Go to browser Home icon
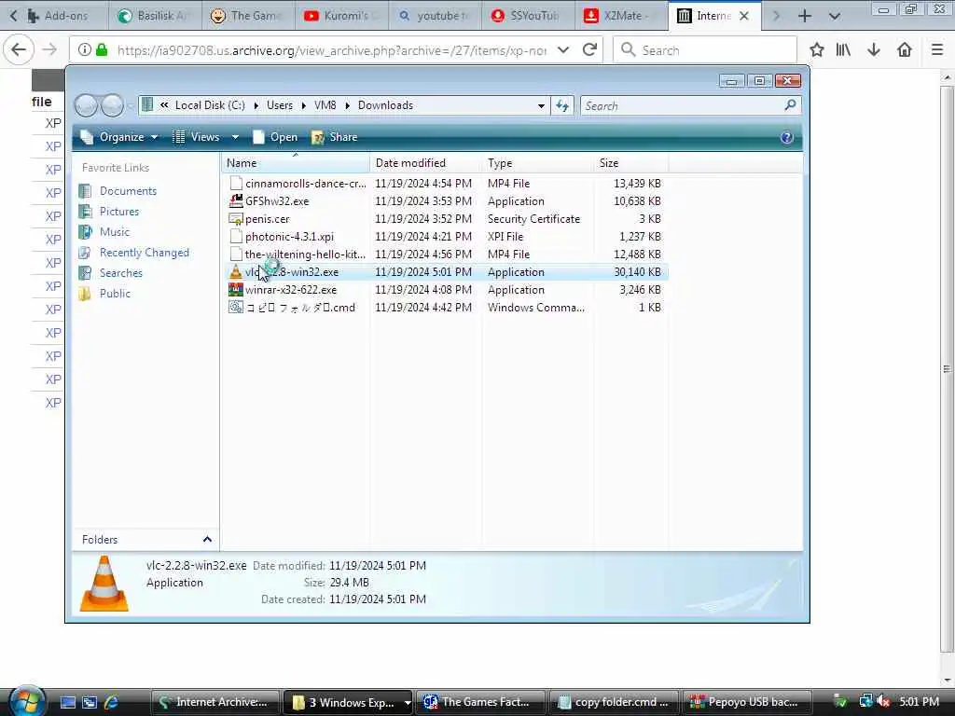 tap(905, 50)
